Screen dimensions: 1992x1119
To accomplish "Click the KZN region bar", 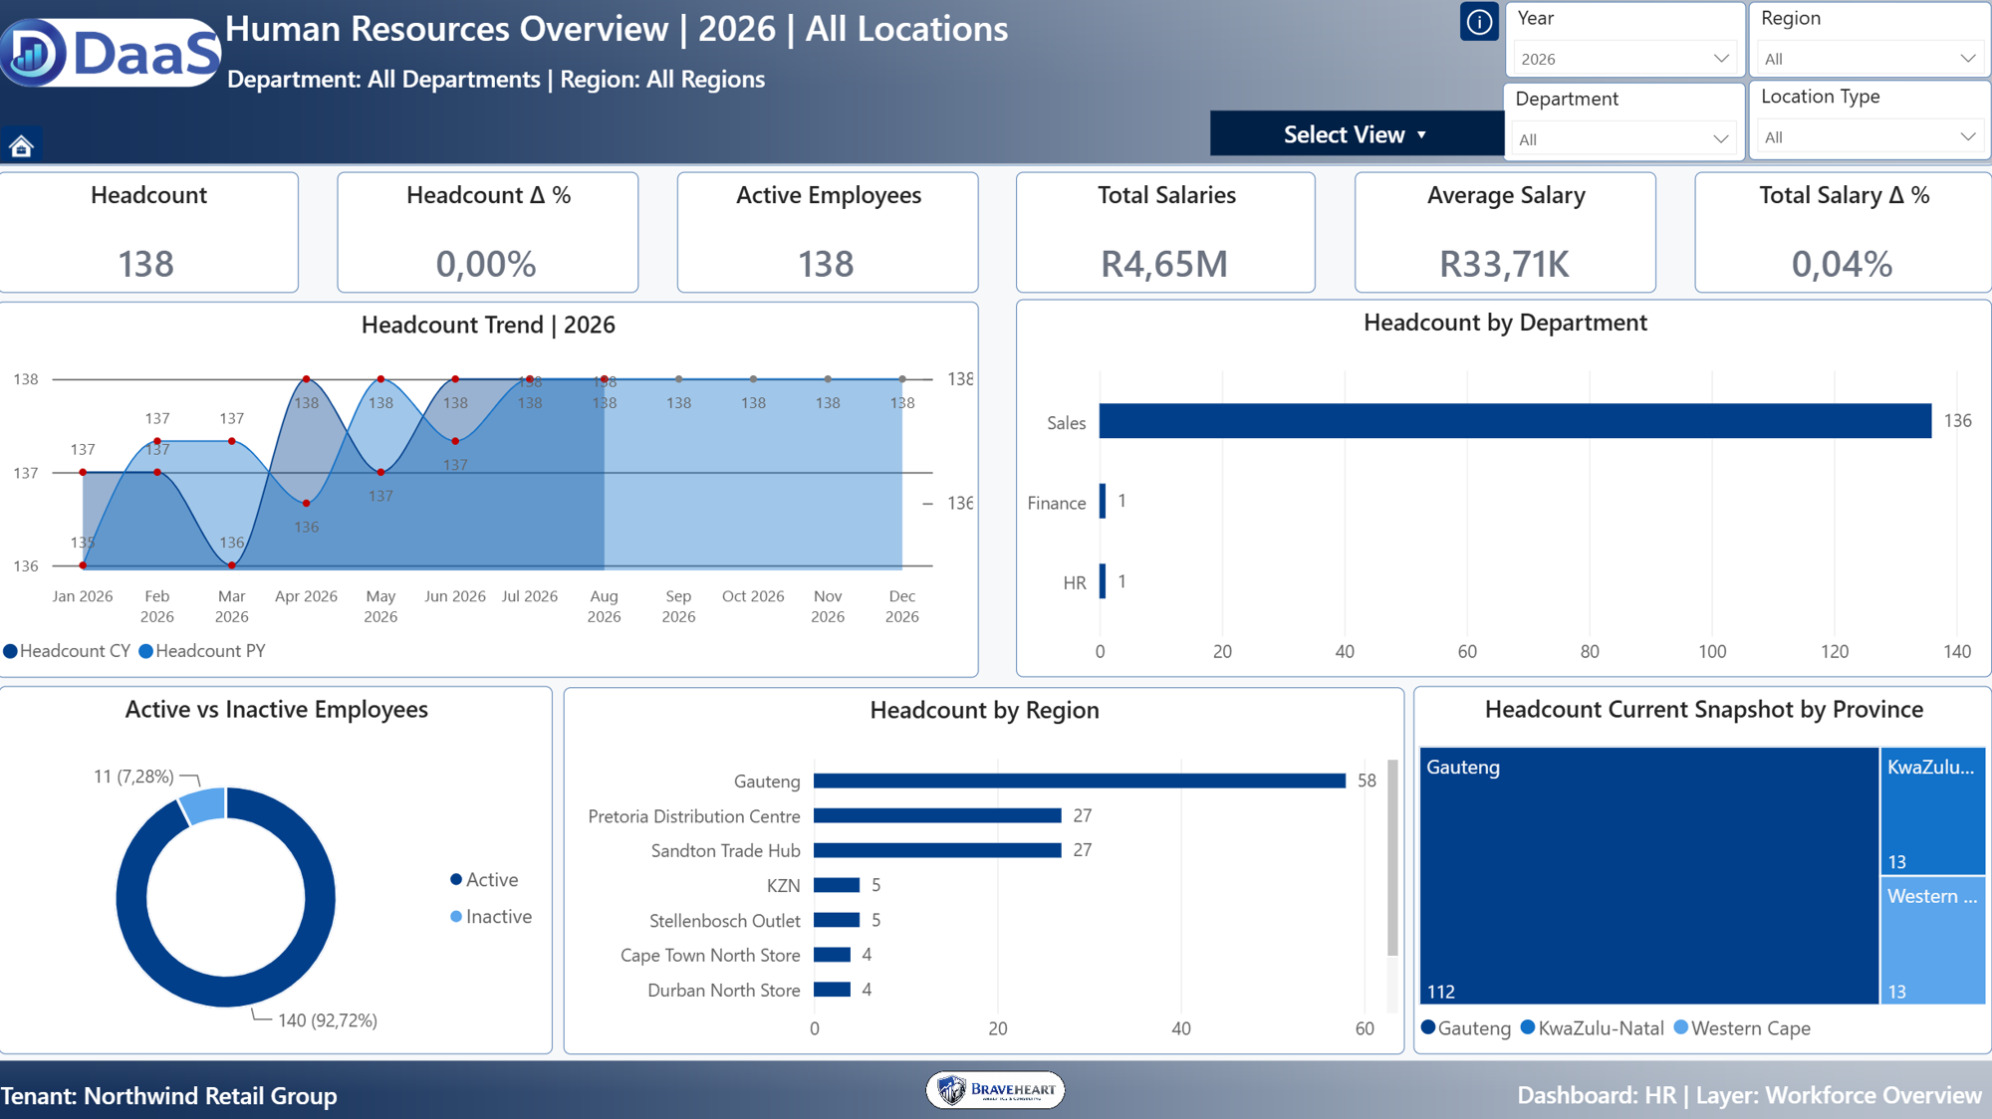I will pyautogui.click(x=837, y=885).
